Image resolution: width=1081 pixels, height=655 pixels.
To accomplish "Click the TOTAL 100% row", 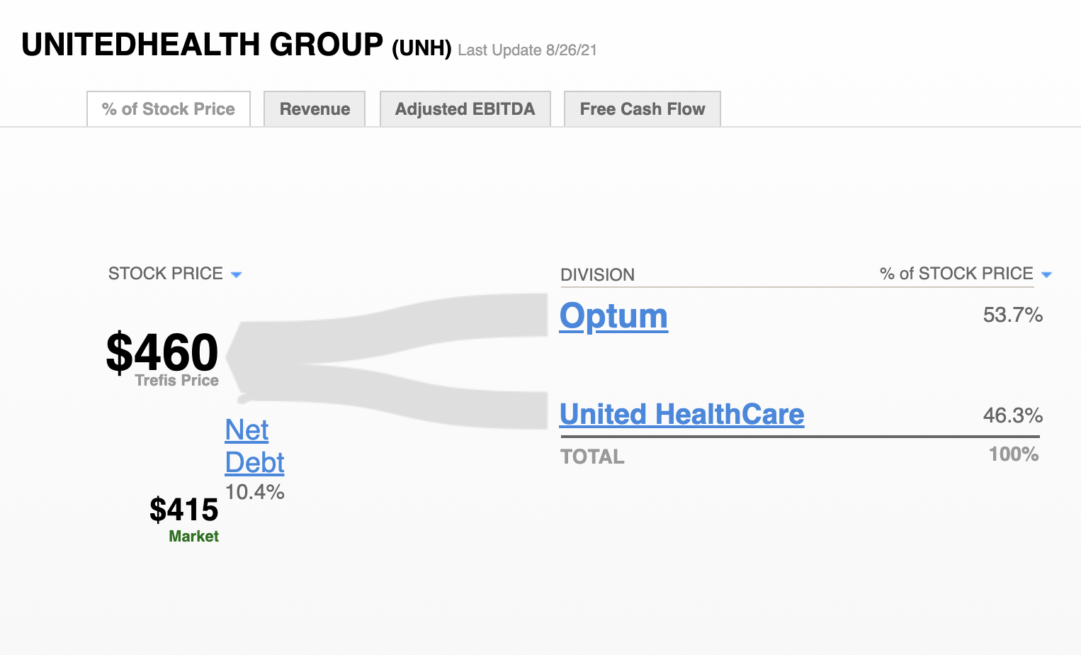I will [x=800, y=456].
